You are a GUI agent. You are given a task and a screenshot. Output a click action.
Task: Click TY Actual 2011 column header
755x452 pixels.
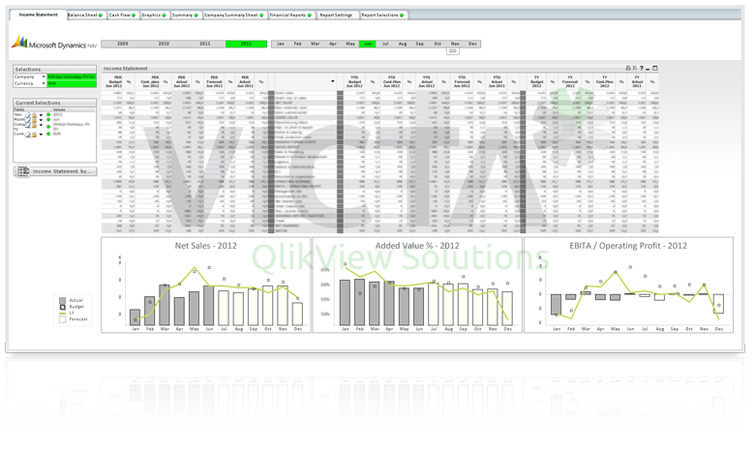[x=637, y=81]
